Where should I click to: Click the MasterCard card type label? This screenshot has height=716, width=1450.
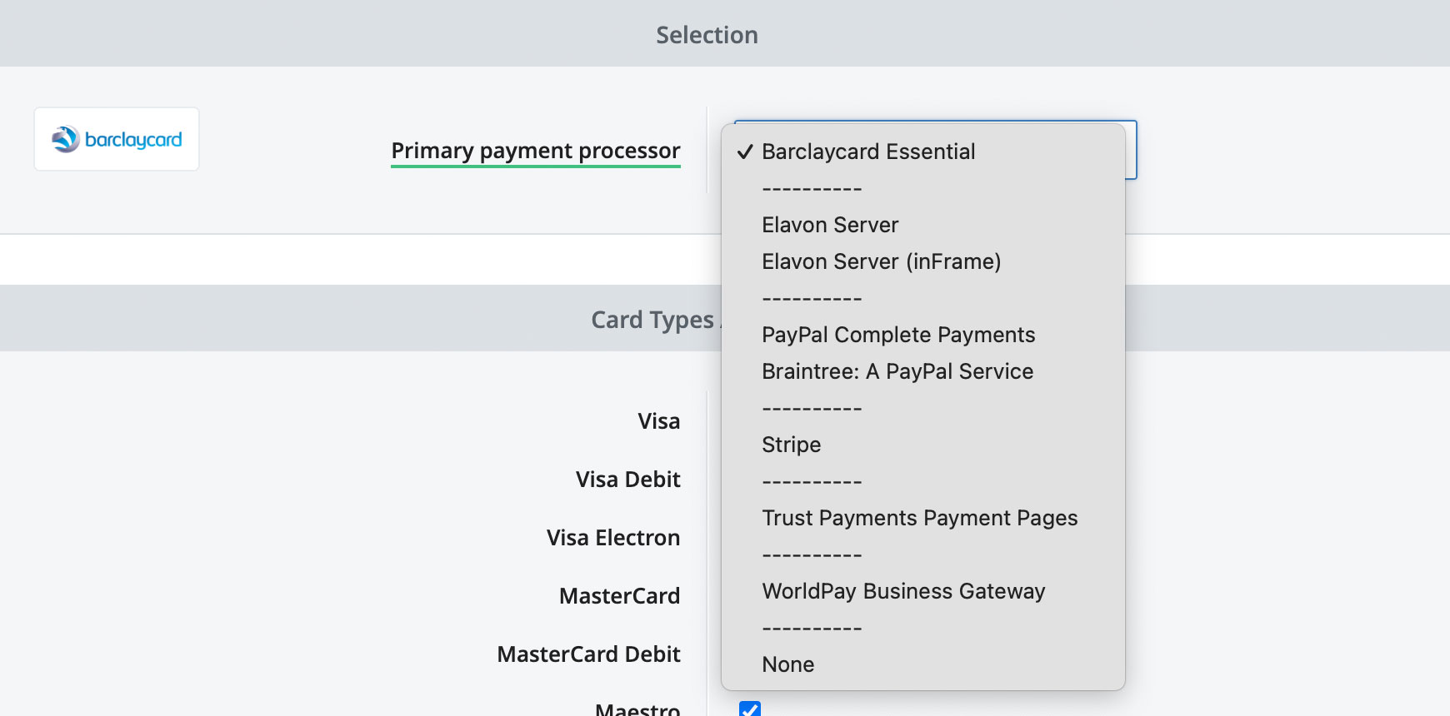coord(619,596)
